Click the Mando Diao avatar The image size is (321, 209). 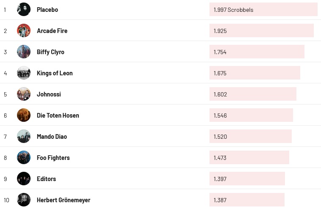[x=24, y=136]
